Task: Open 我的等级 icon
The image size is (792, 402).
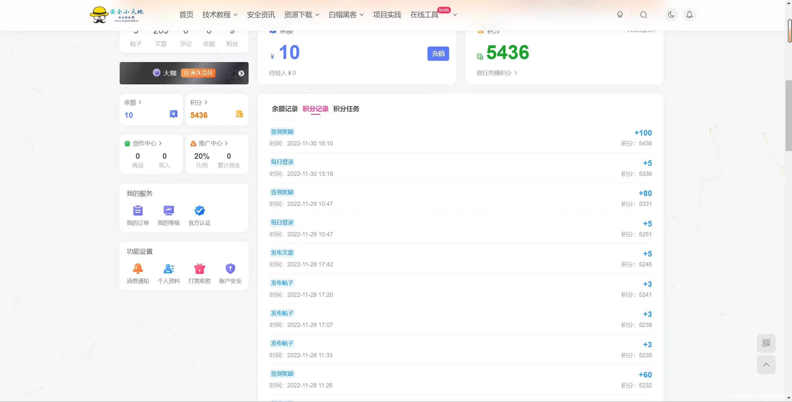Action: click(x=169, y=210)
